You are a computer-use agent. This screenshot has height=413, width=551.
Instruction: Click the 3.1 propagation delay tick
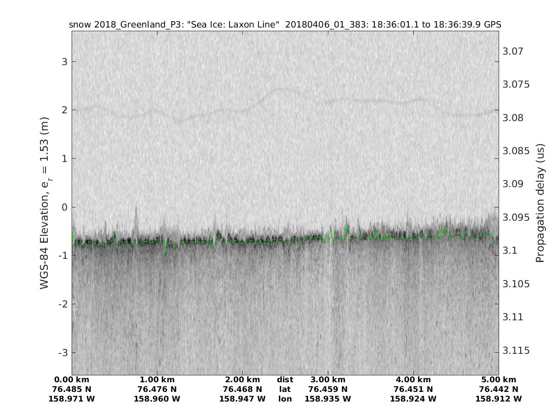coord(510,251)
